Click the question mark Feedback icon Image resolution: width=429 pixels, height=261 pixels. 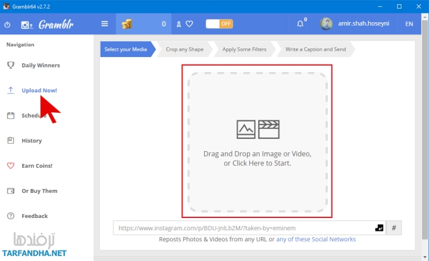point(10,216)
